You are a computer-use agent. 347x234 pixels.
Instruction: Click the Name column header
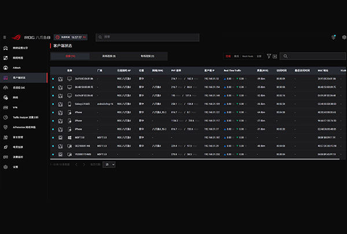pyautogui.click(x=69, y=70)
